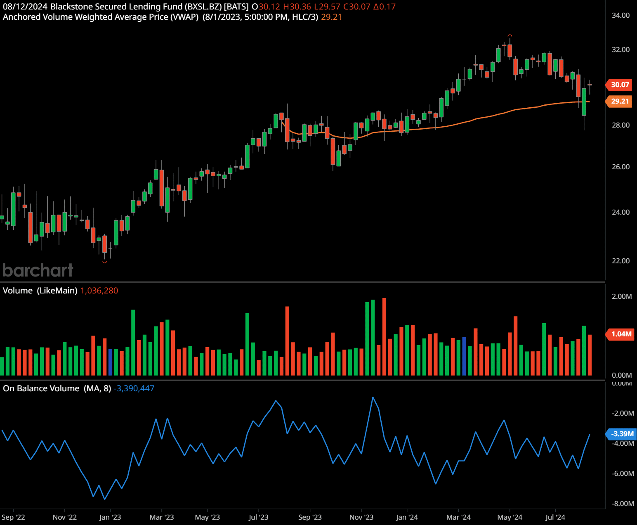637x525 pixels.
Task: Click the OBV value -3,390,447
Action: click(x=134, y=388)
